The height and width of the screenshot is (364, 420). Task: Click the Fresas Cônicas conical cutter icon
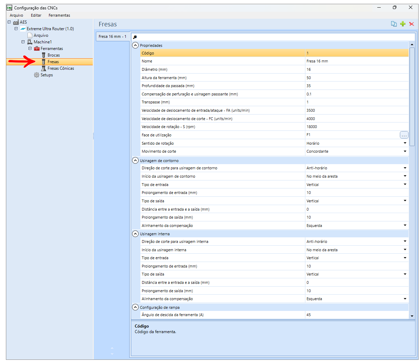[44, 68]
